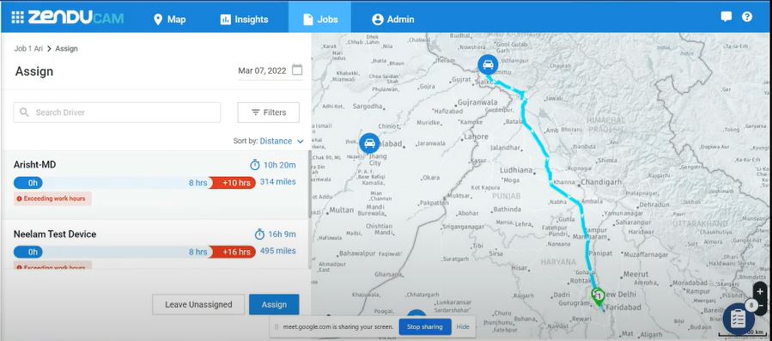Zoom in on the map
Image resolution: width=772 pixels, height=341 pixels.
[760, 291]
